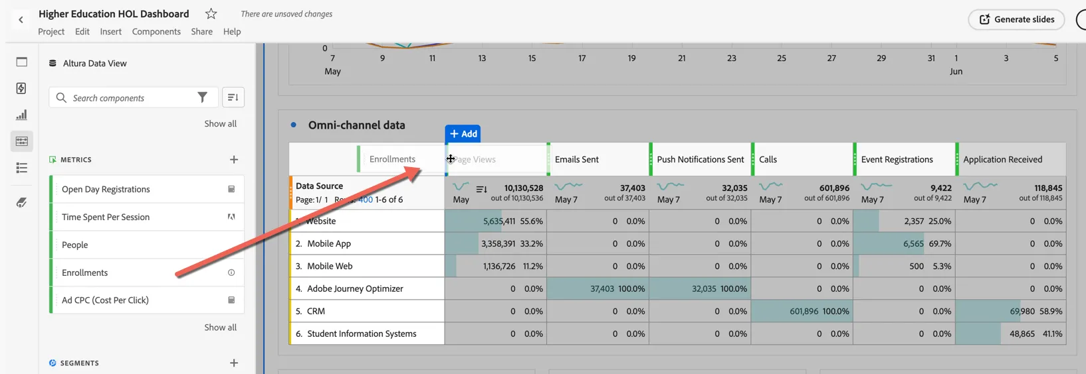Select the Push Notifications Sent column header
The height and width of the screenshot is (374, 1086).
click(x=701, y=159)
